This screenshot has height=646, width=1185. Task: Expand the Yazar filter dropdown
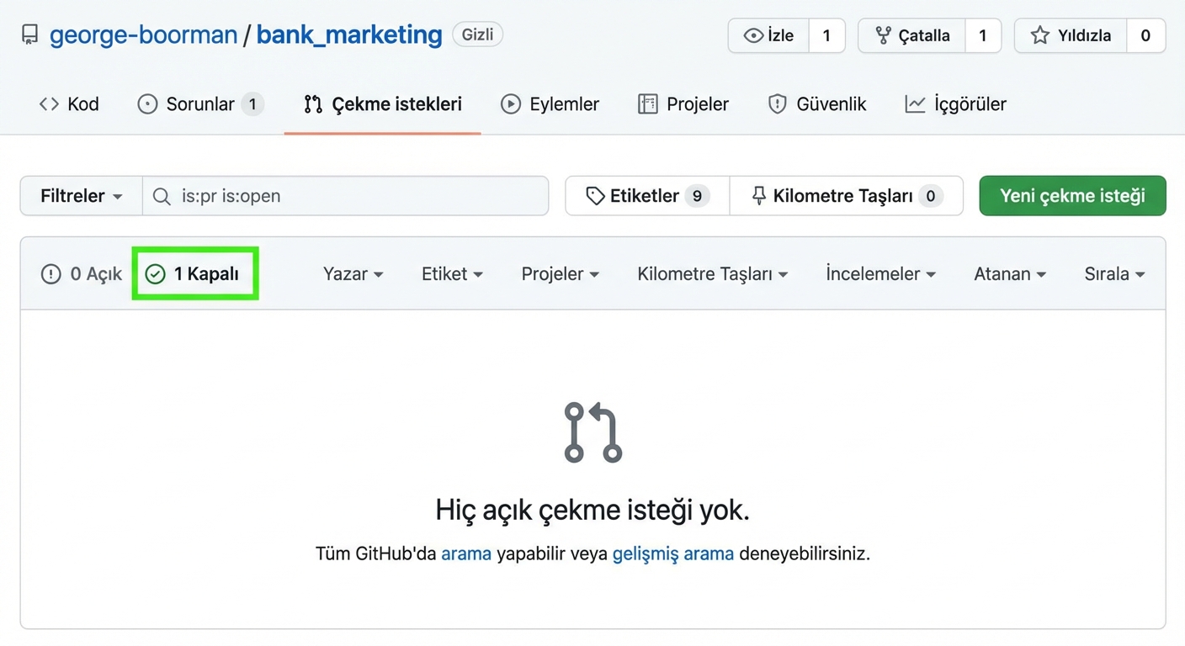[x=353, y=273]
